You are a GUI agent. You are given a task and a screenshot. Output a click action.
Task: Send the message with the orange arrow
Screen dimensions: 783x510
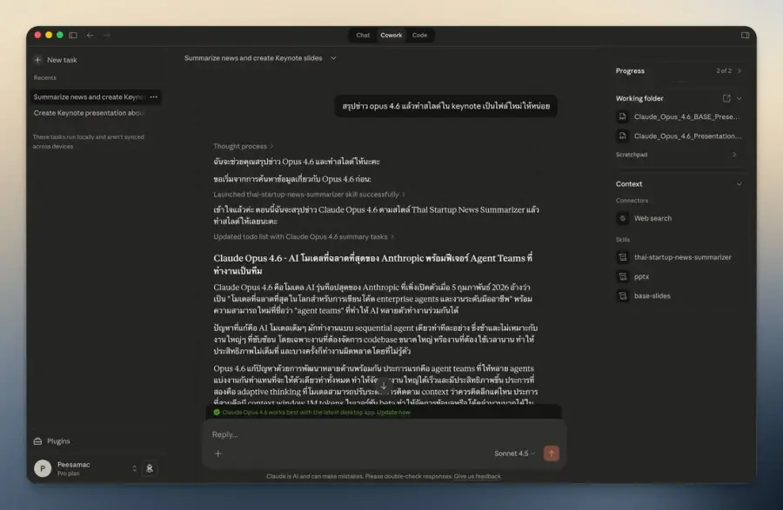click(552, 454)
